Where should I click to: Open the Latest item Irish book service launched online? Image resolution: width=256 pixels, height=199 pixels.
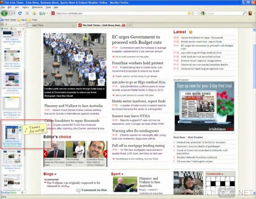point(201,57)
